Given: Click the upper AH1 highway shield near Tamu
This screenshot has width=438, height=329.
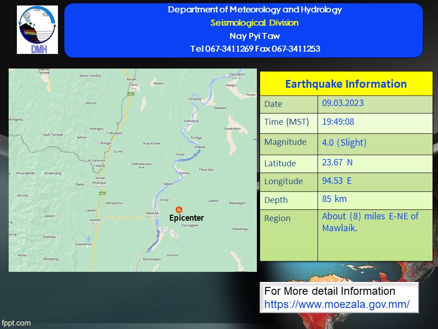Looking at the screenshot, I should pos(131,94).
